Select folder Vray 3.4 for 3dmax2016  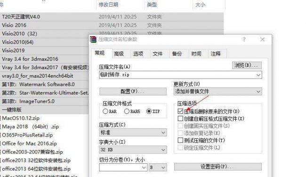point(30,59)
